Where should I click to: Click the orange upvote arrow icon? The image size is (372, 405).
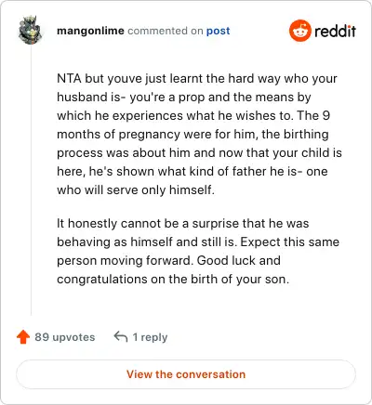coord(23,337)
